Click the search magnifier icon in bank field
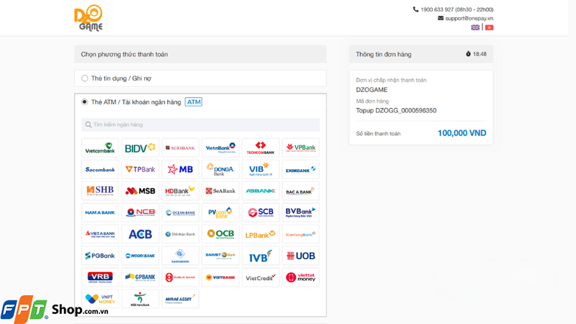Image resolution: width=576 pixels, height=324 pixels. pos(88,125)
